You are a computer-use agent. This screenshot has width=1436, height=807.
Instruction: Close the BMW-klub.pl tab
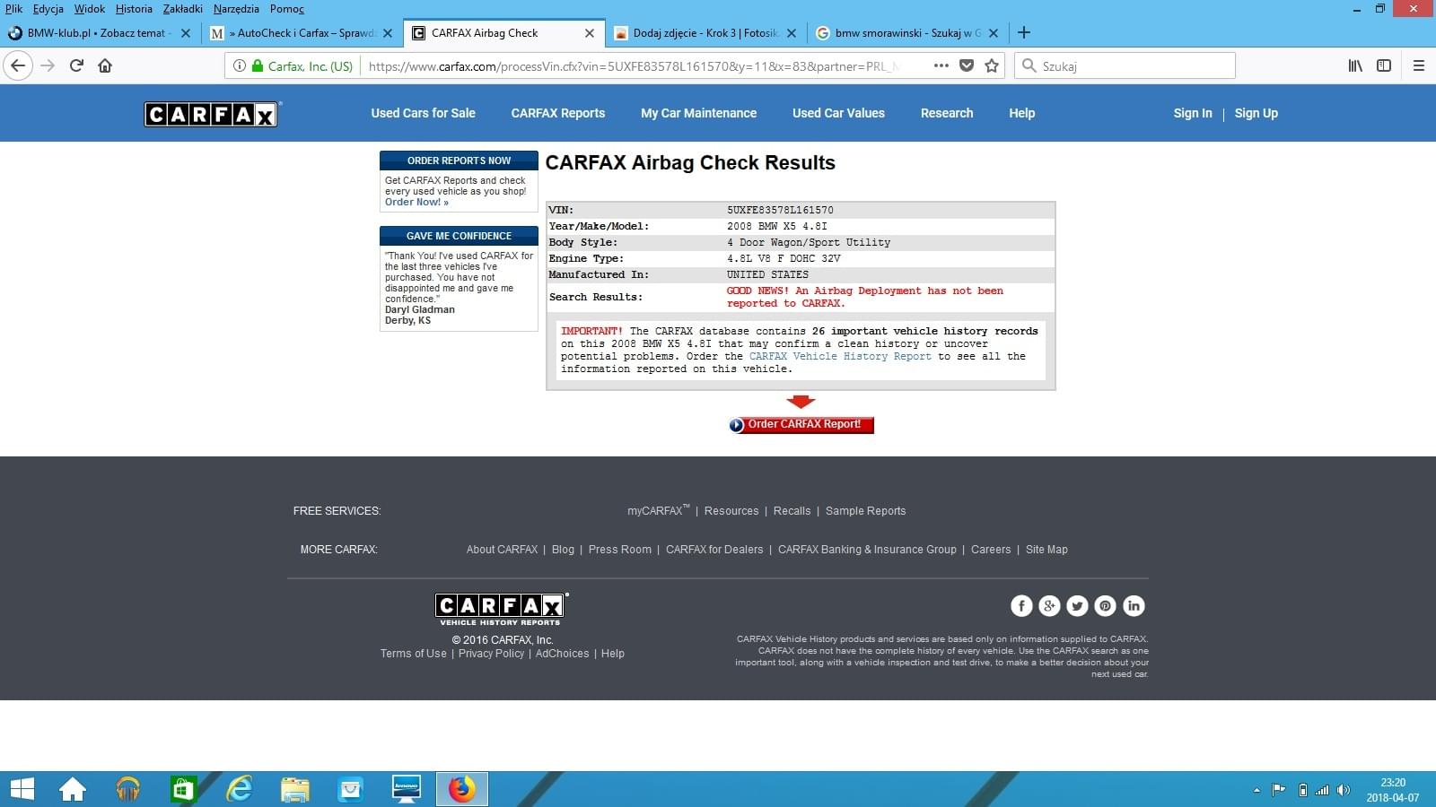[186, 33]
